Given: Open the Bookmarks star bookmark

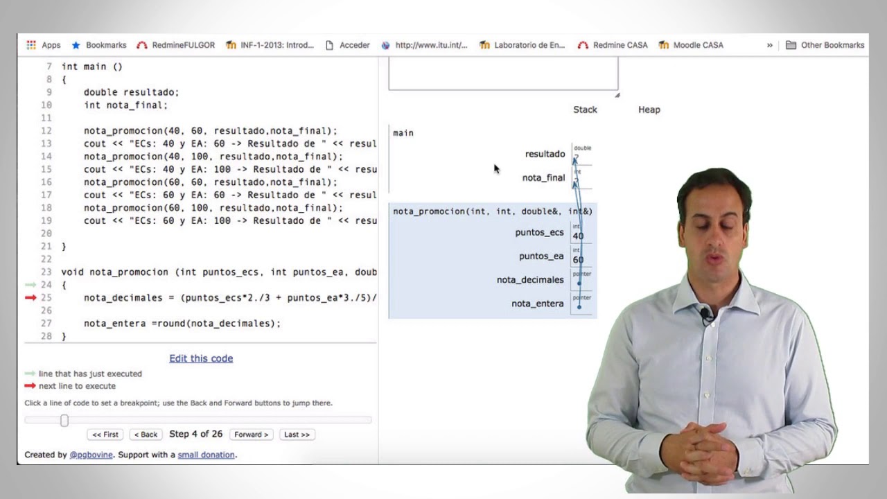Looking at the screenshot, I should (x=98, y=45).
